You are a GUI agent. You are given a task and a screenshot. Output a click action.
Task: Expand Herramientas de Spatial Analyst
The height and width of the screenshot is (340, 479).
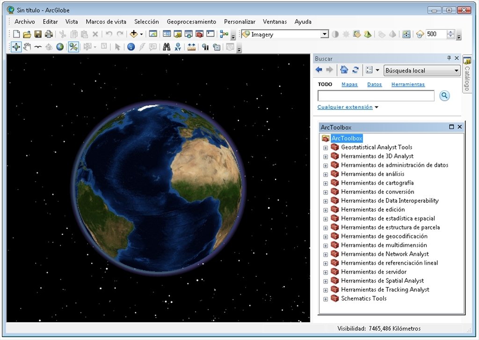pos(325,281)
